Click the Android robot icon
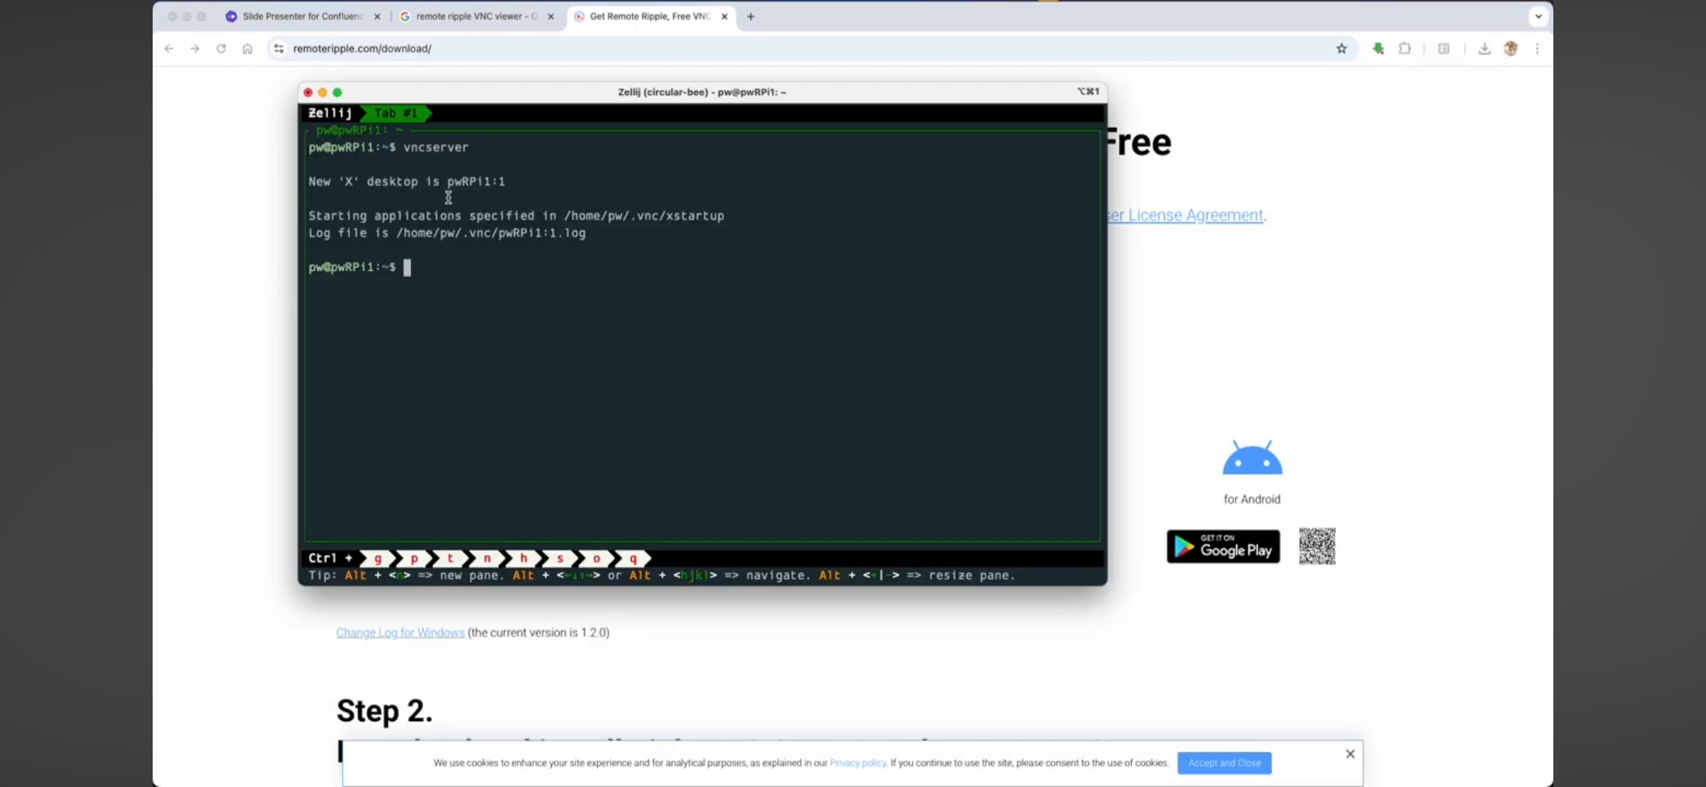Image resolution: width=1706 pixels, height=787 pixels. coord(1252,458)
